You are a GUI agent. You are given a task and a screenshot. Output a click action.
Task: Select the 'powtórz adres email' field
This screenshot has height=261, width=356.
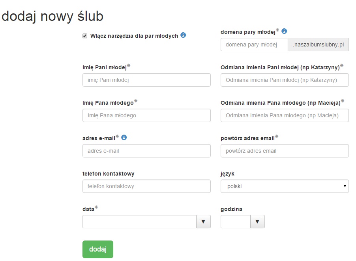click(284, 151)
